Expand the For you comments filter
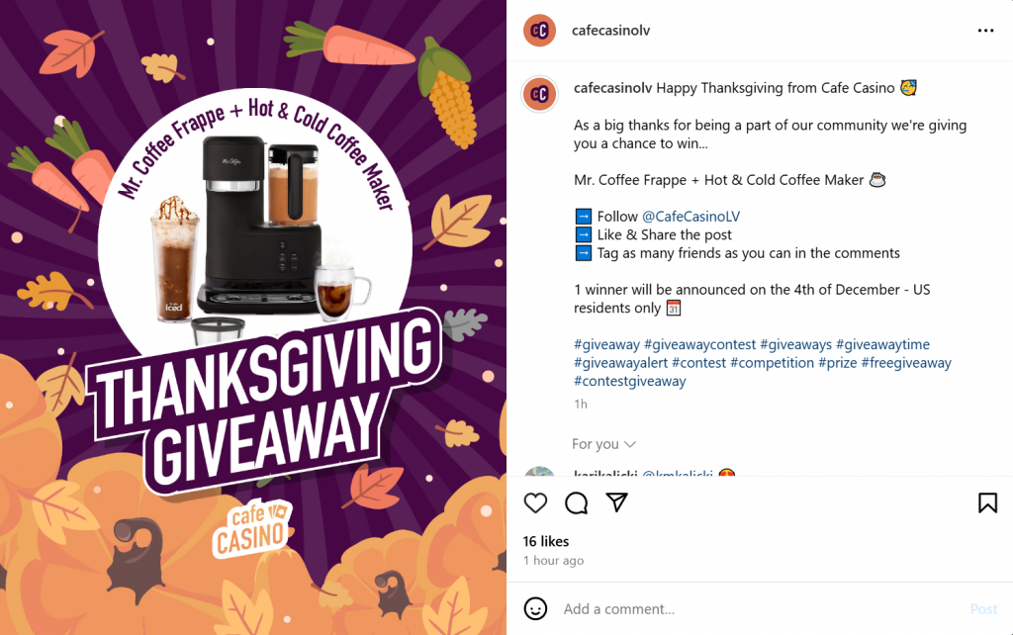Viewport: 1013px width, 635px height. point(603,444)
